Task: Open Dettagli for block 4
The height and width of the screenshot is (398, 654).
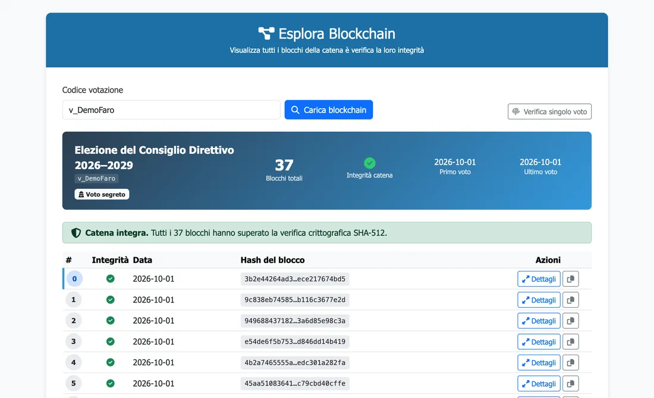Action: pos(539,362)
